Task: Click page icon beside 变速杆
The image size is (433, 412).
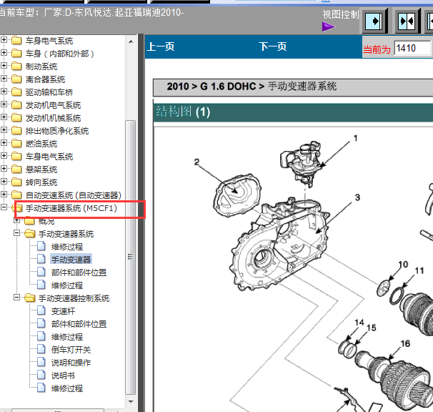Action: tap(41, 311)
